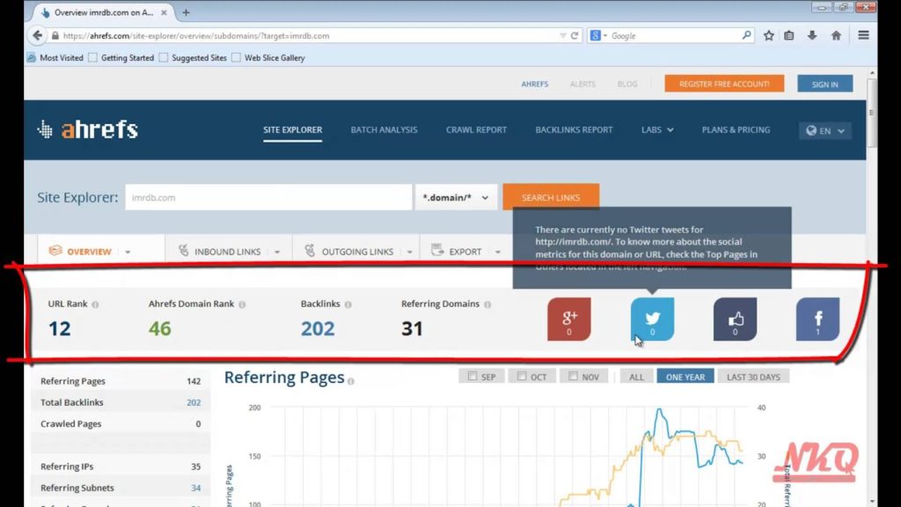Open the LABS menu dropdown

click(x=657, y=130)
